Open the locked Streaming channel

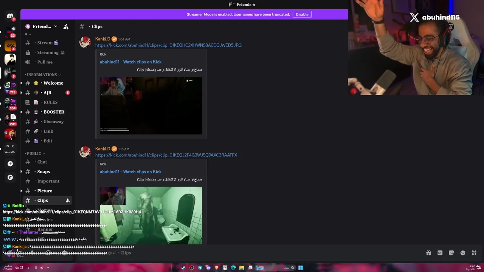[x=48, y=53]
